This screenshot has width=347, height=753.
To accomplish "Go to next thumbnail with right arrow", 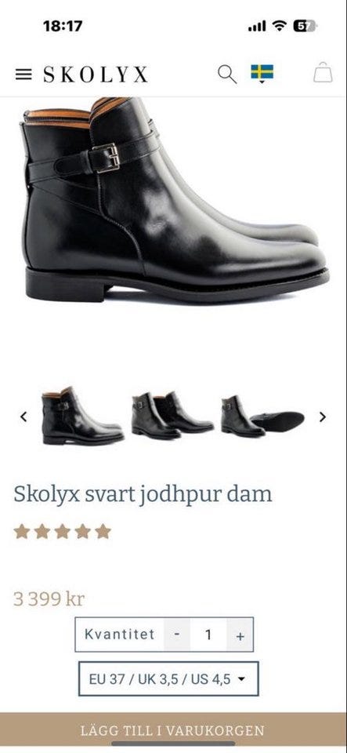I will click(x=323, y=417).
